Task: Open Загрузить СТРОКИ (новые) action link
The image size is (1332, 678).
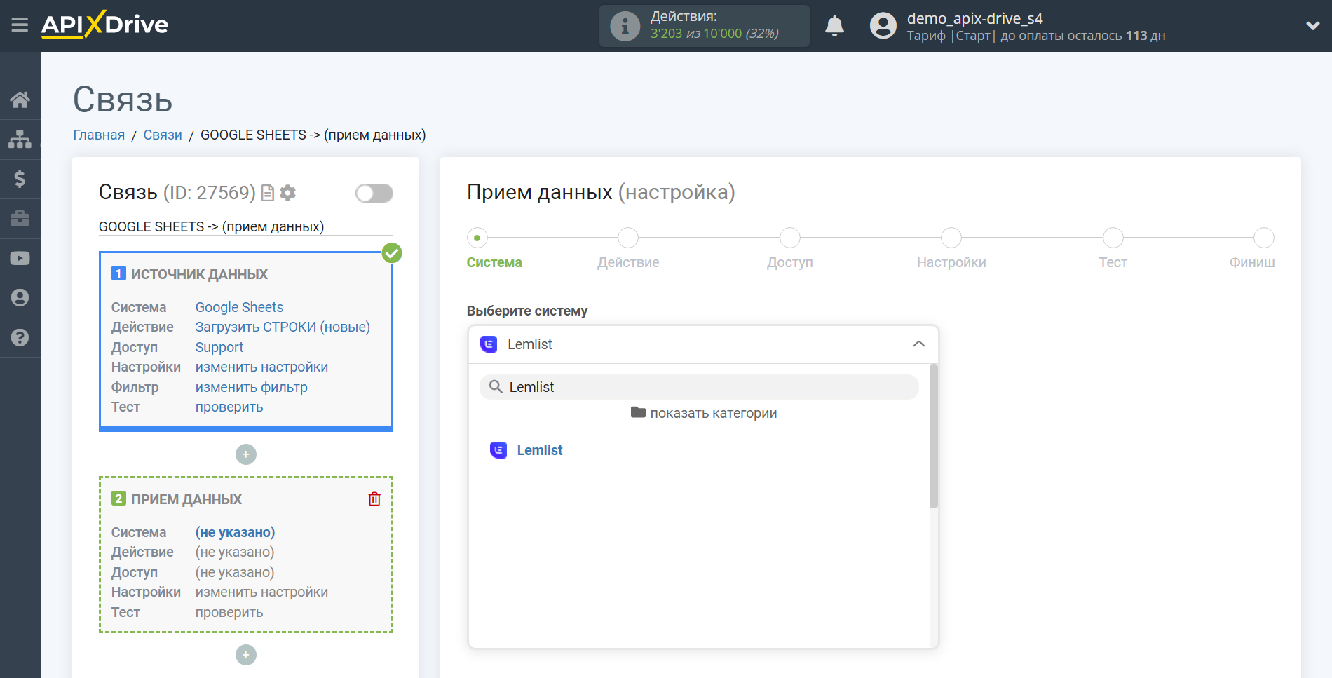Action: click(283, 327)
